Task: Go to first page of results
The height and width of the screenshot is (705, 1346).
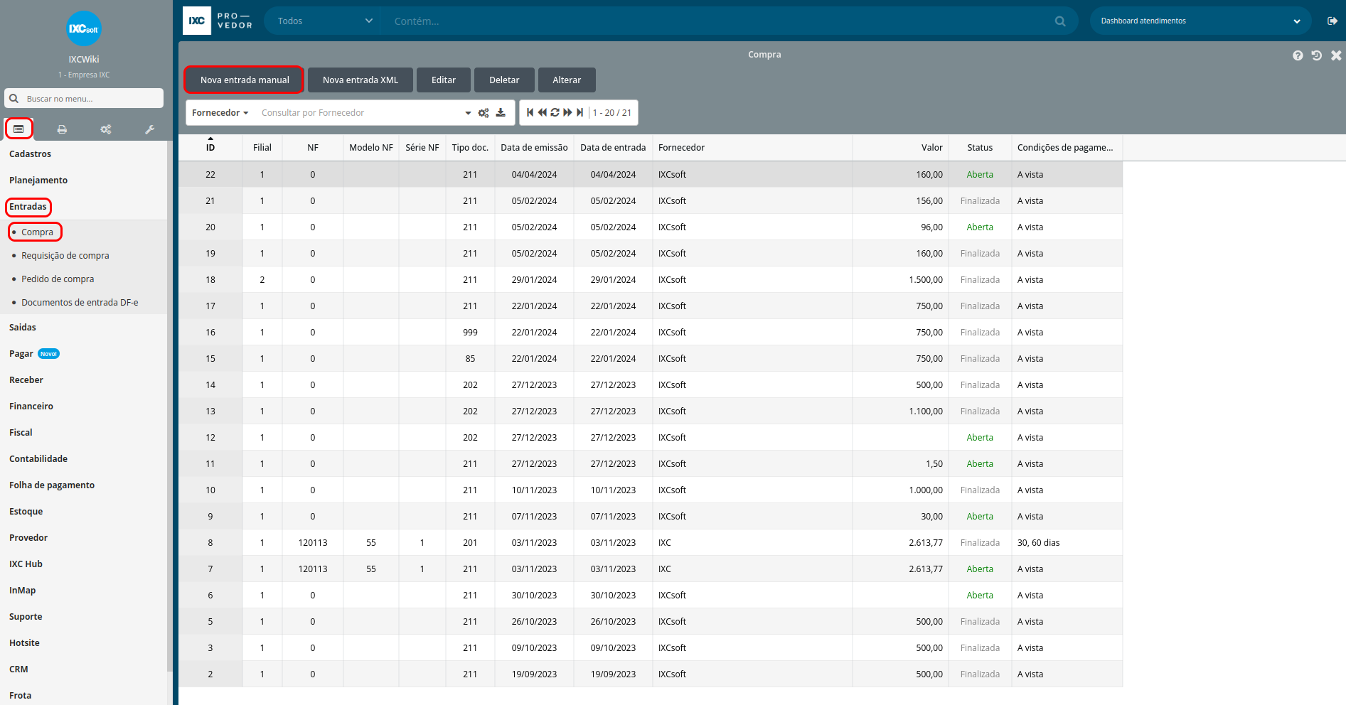Action: coord(530,112)
